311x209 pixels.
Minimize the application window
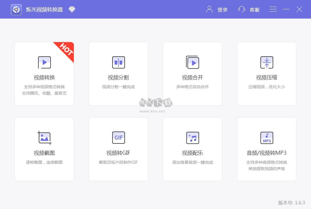286,9
